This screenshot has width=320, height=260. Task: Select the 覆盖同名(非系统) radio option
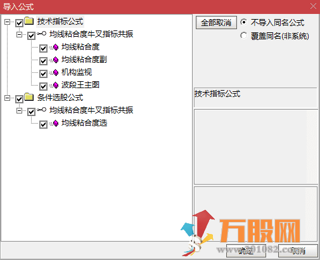pyautogui.click(x=243, y=36)
